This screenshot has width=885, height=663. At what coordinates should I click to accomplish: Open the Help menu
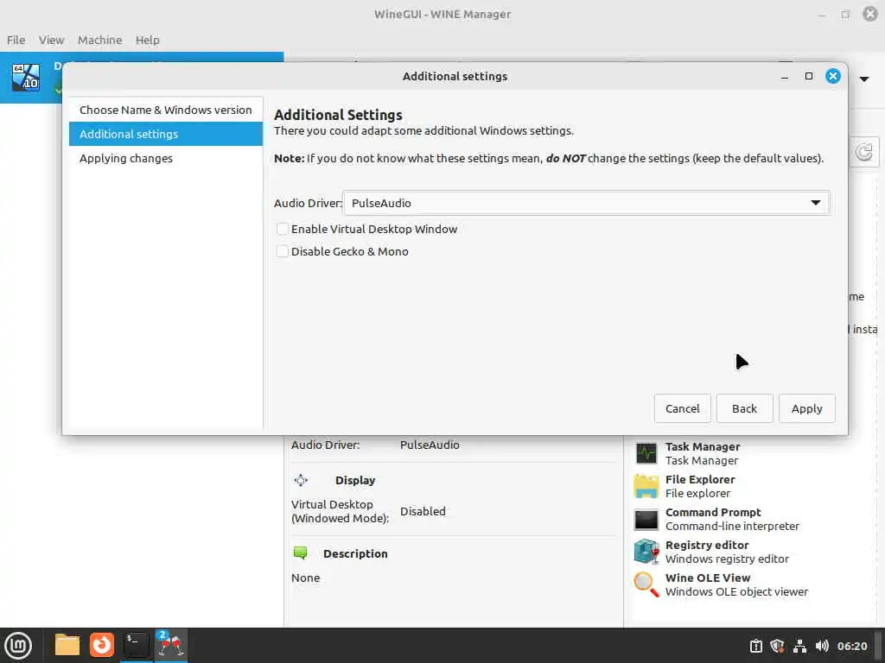[147, 40]
